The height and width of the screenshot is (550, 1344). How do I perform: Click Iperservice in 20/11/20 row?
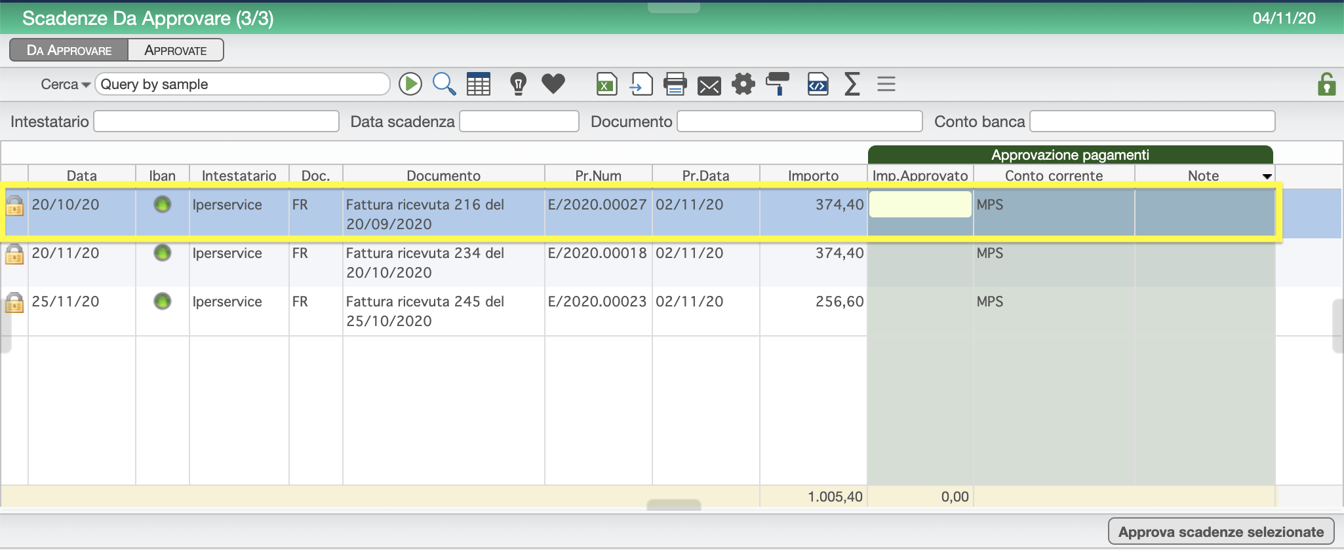pyautogui.click(x=227, y=253)
